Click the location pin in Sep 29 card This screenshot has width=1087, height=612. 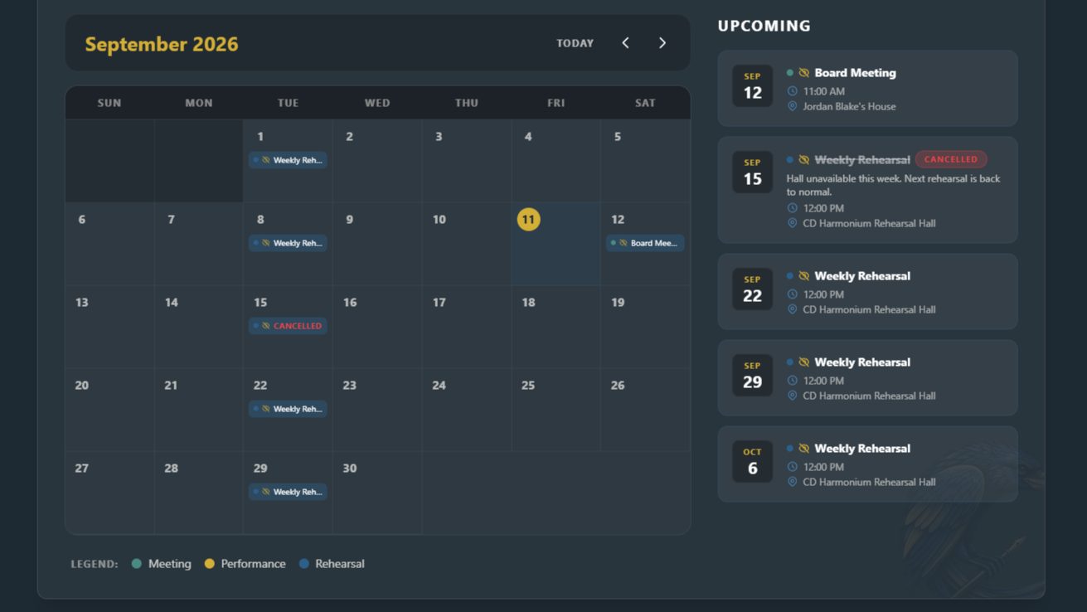[x=792, y=396]
